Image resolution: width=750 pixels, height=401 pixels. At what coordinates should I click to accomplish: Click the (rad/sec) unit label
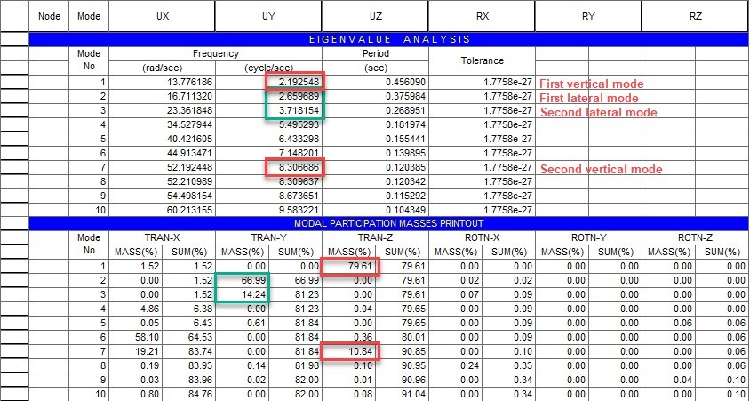tap(162, 68)
